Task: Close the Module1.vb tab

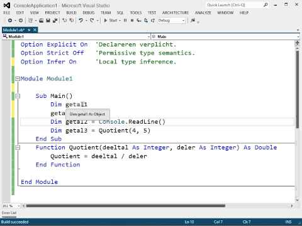Action: point(35,30)
